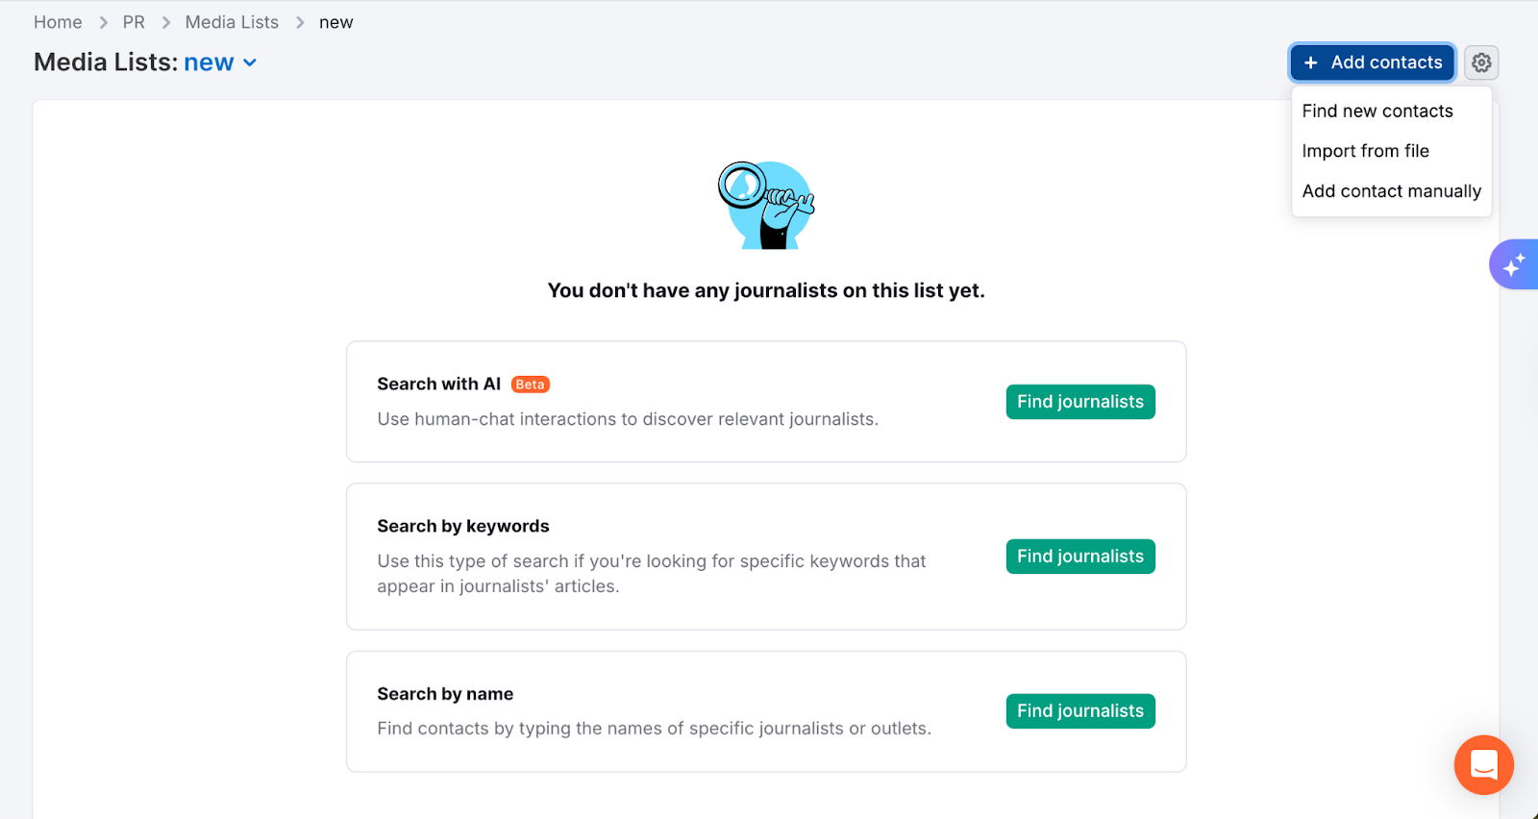The width and height of the screenshot is (1538, 819).
Task: Open the settings gear icon
Action: coord(1481,62)
